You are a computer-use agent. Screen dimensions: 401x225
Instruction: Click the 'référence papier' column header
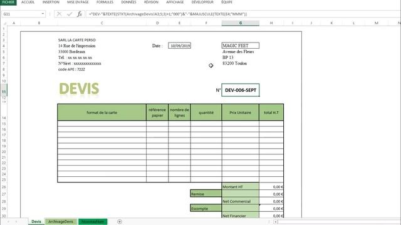point(157,112)
